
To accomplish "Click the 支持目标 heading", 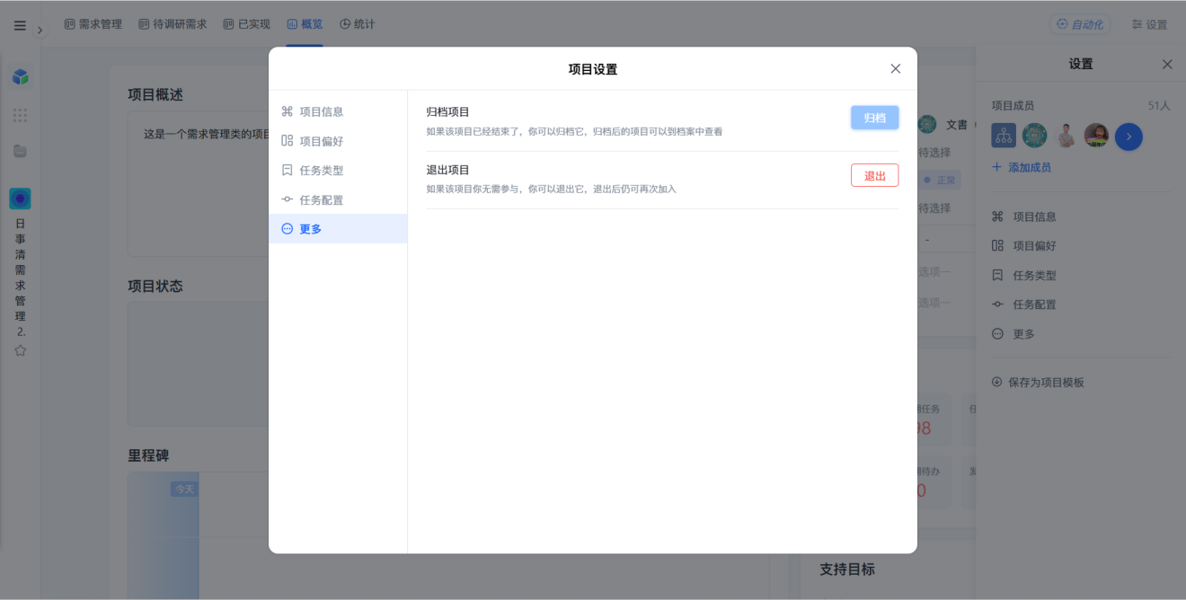I will point(846,569).
